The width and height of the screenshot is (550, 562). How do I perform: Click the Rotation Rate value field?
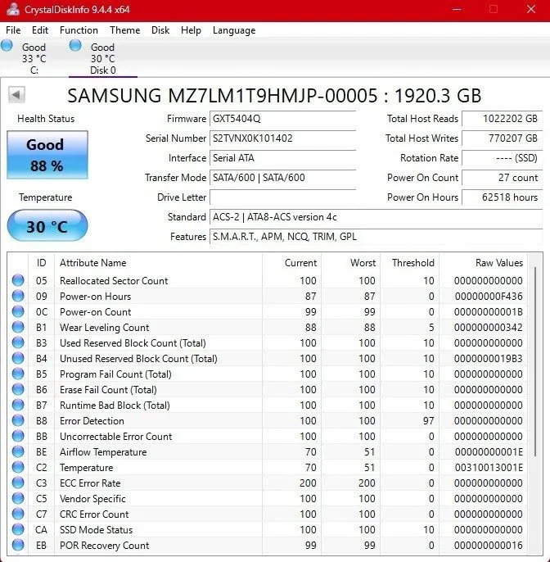coord(502,158)
